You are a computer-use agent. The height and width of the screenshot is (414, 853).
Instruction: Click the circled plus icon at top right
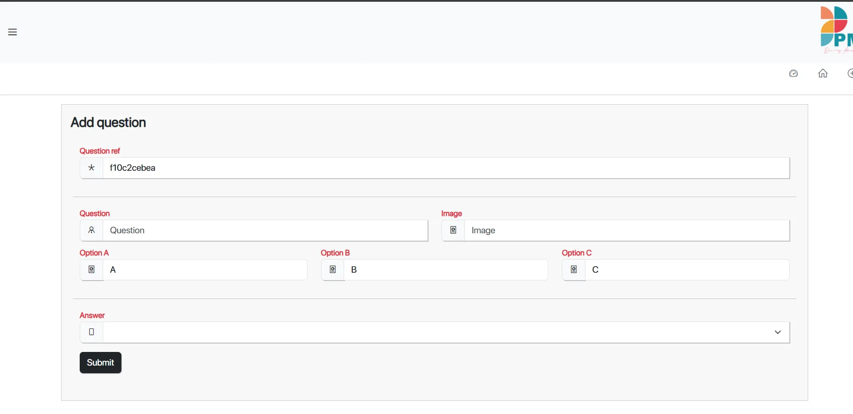850,73
